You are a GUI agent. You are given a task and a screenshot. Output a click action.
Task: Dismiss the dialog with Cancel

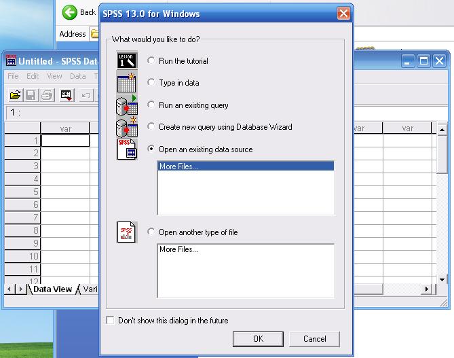click(x=314, y=339)
